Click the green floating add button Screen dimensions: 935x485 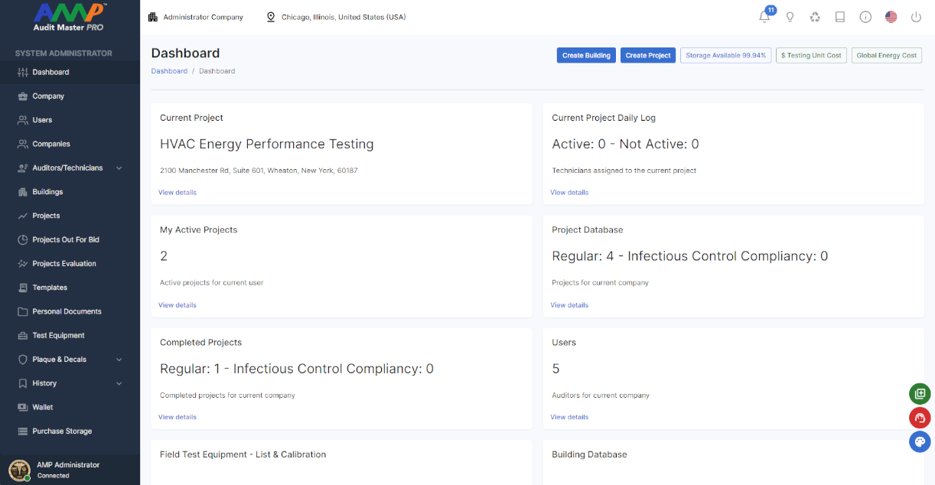[920, 394]
